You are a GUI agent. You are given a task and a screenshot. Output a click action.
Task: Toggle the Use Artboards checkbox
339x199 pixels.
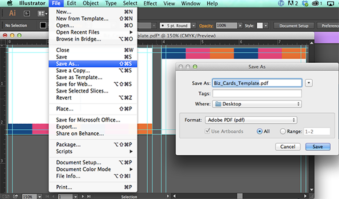207,131
